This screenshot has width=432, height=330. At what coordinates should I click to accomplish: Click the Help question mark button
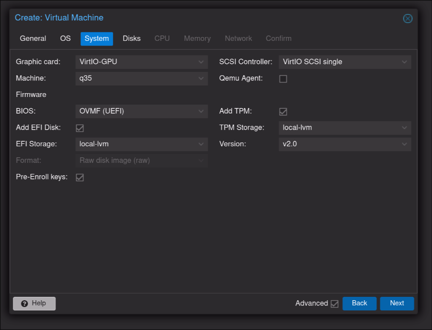click(34, 303)
